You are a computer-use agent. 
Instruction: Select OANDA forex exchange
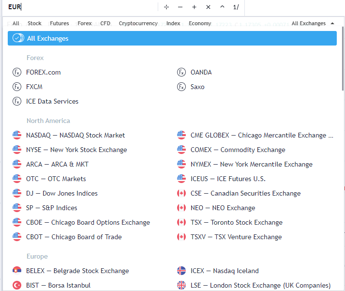pos(201,72)
